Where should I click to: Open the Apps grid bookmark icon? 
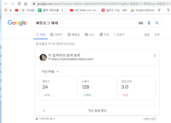pos(6,10)
